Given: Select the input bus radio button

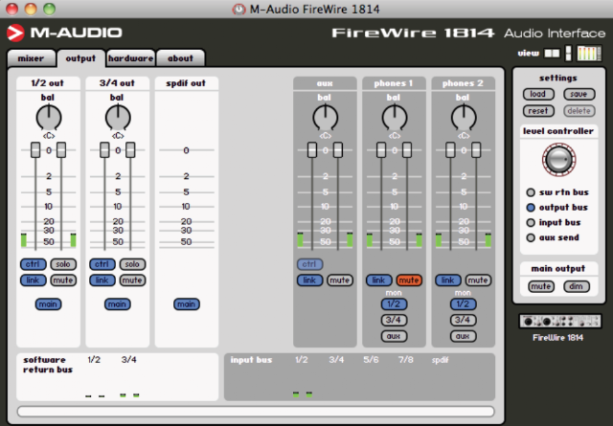Looking at the screenshot, I should point(531,223).
